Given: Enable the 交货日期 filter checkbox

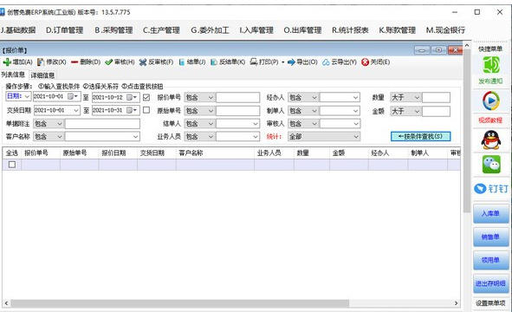Looking at the screenshot, I should (146, 110).
